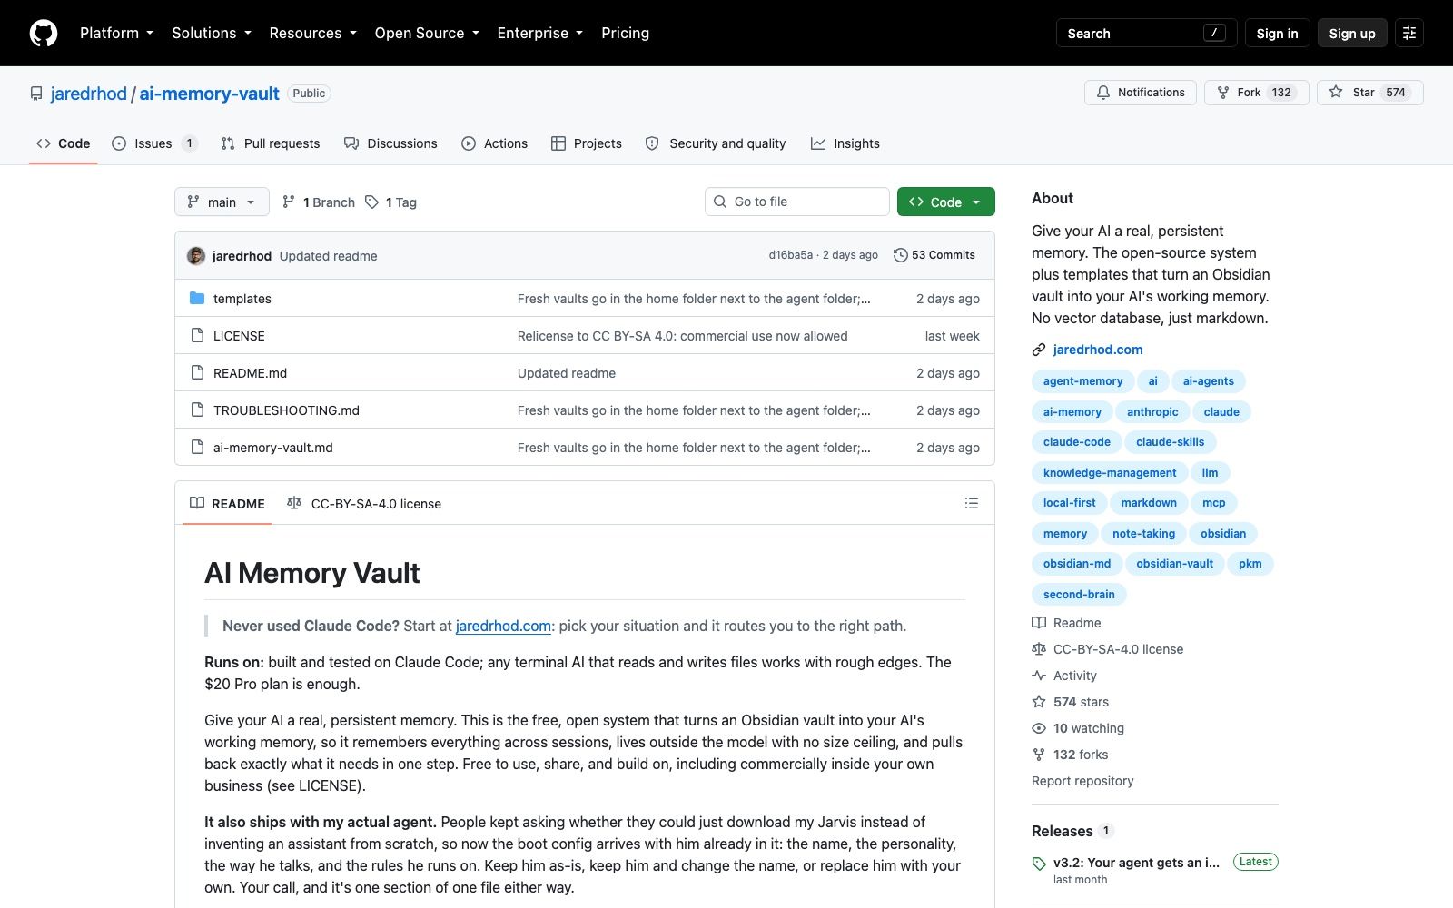
Task: Open the 53 Commits history link
Action: [934, 255]
